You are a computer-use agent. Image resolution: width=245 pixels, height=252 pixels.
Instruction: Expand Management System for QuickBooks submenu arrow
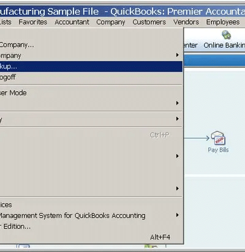point(178,215)
